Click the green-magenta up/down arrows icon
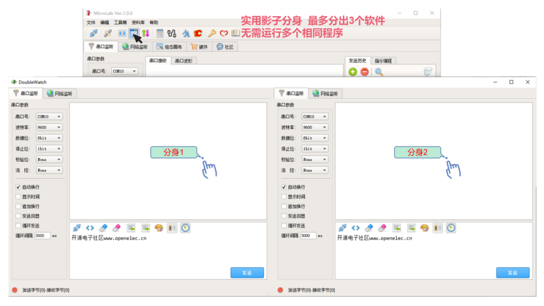Screen dimensions: 544x306 146,33
